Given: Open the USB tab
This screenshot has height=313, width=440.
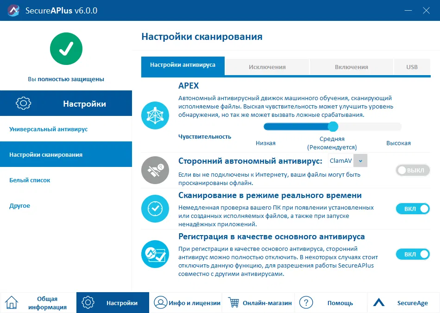Looking at the screenshot, I should click(x=412, y=67).
